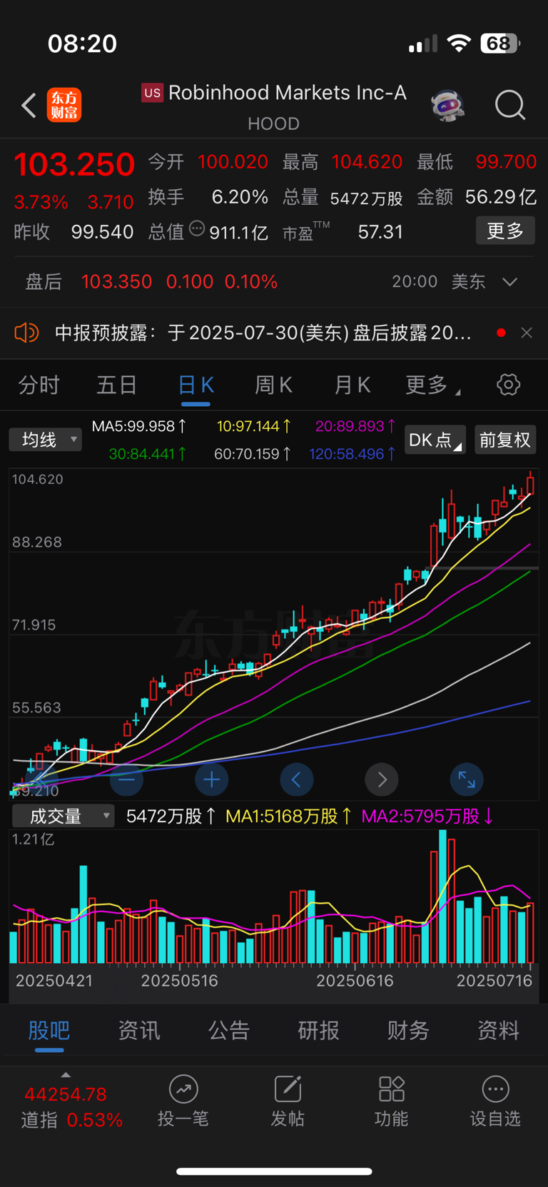548x1187 pixels.
Task: Tap the 更多 quote details button
Action: [505, 231]
